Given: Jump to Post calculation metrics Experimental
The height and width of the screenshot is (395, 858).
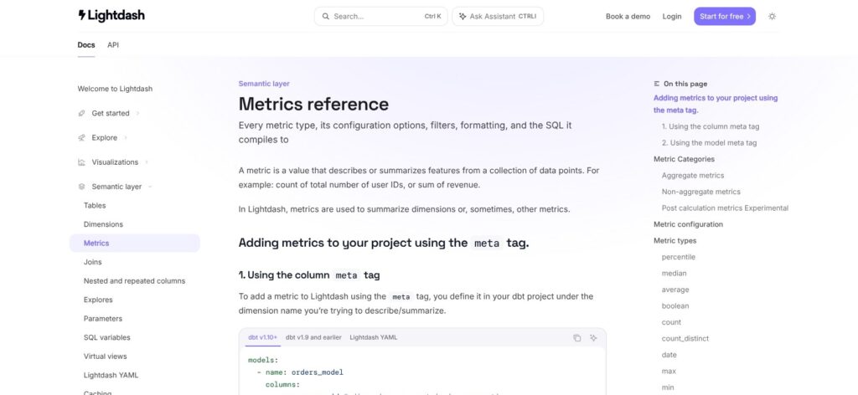Looking at the screenshot, I should 725,208.
